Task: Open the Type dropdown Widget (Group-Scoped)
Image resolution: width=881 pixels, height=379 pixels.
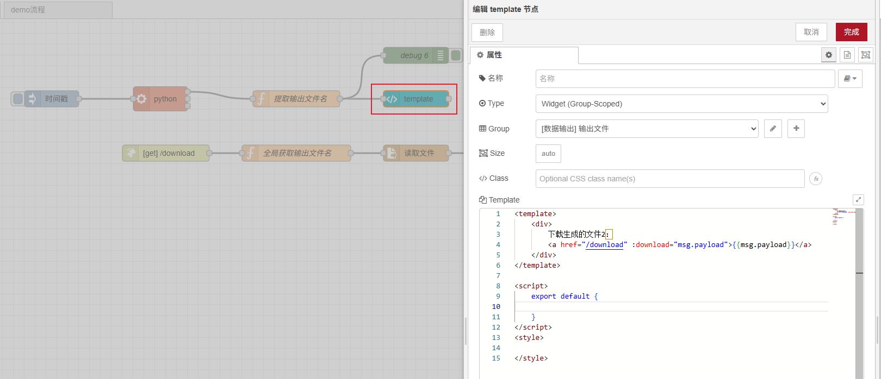Action: pyautogui.click(x=681, y=104)
